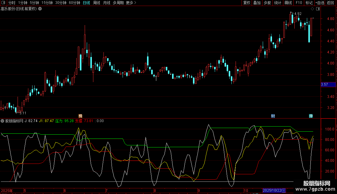337x194 pixels.
Task: Open the 更多 periods expander
Action: 131,3
